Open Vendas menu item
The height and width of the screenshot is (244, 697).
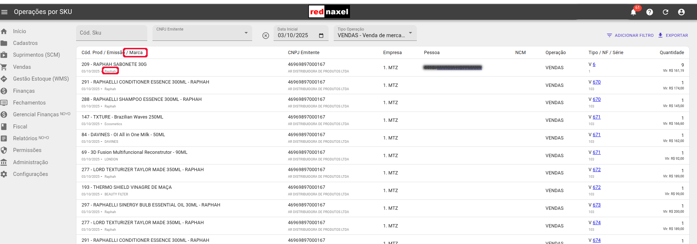[22, 67]
